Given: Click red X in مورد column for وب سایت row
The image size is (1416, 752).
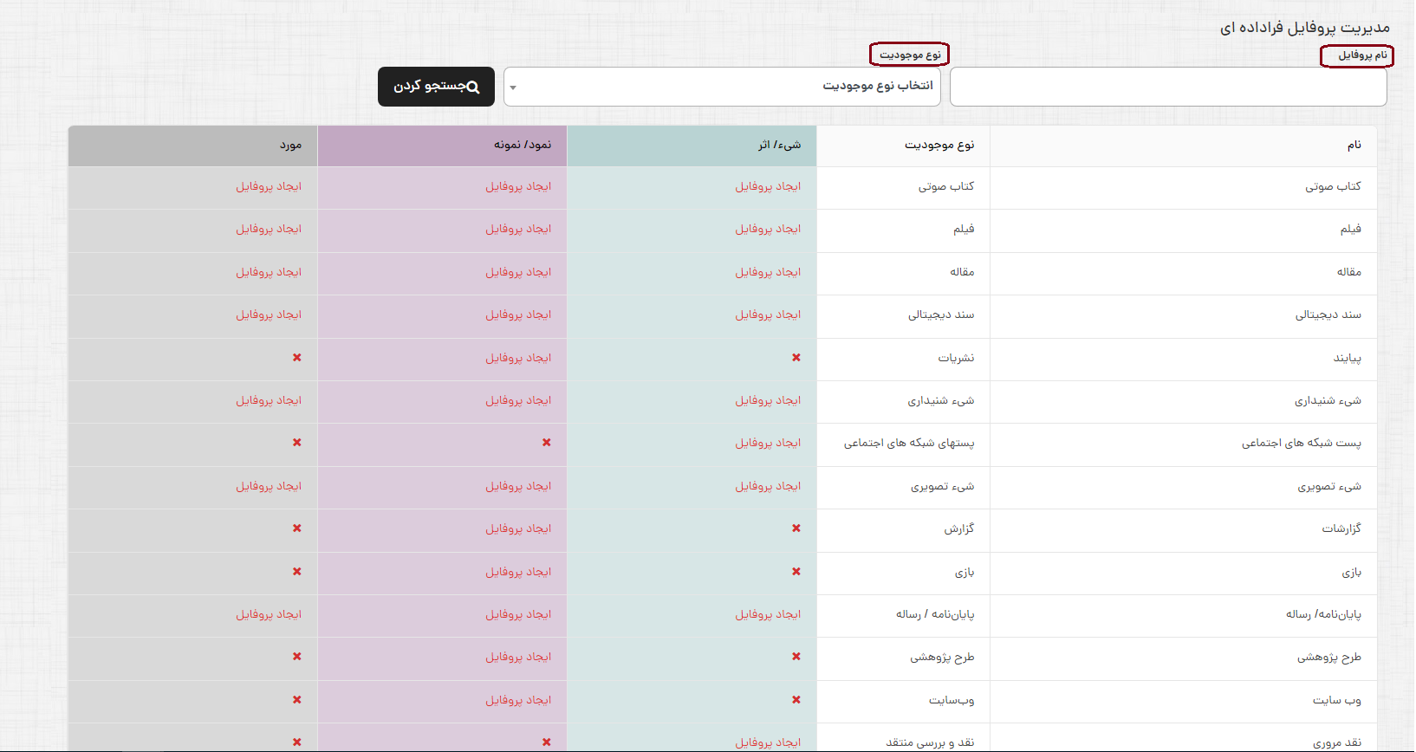Looking at the screenshot, I should coord(296,700).
